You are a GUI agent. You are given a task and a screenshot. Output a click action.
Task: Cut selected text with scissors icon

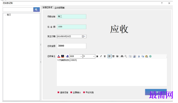(139, 56)
